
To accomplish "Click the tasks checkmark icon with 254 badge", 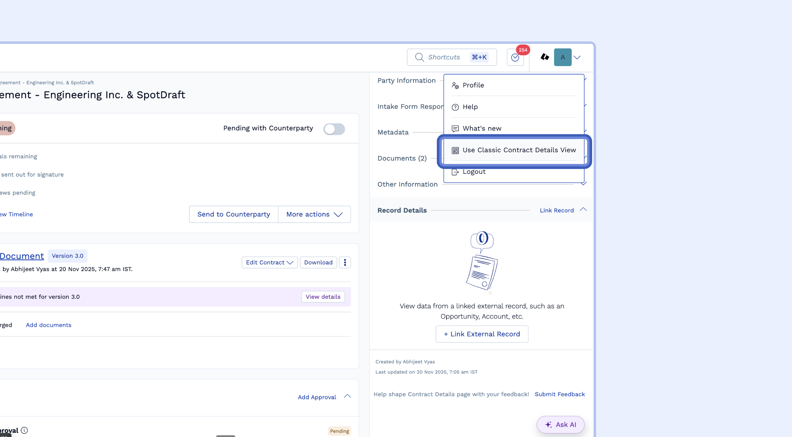I will click(x=515, y=57).
